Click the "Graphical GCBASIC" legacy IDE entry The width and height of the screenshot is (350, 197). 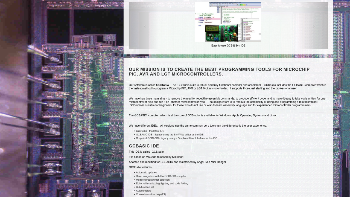[176, 138]
